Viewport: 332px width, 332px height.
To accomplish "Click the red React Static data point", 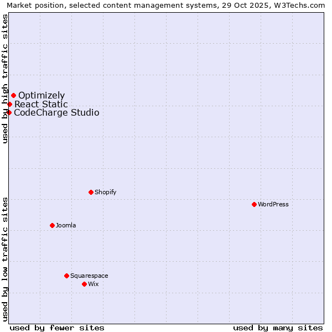I will (9, 104).
